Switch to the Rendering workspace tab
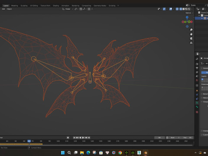This screenshot has height=156, width=208. (x=75, y=6)
